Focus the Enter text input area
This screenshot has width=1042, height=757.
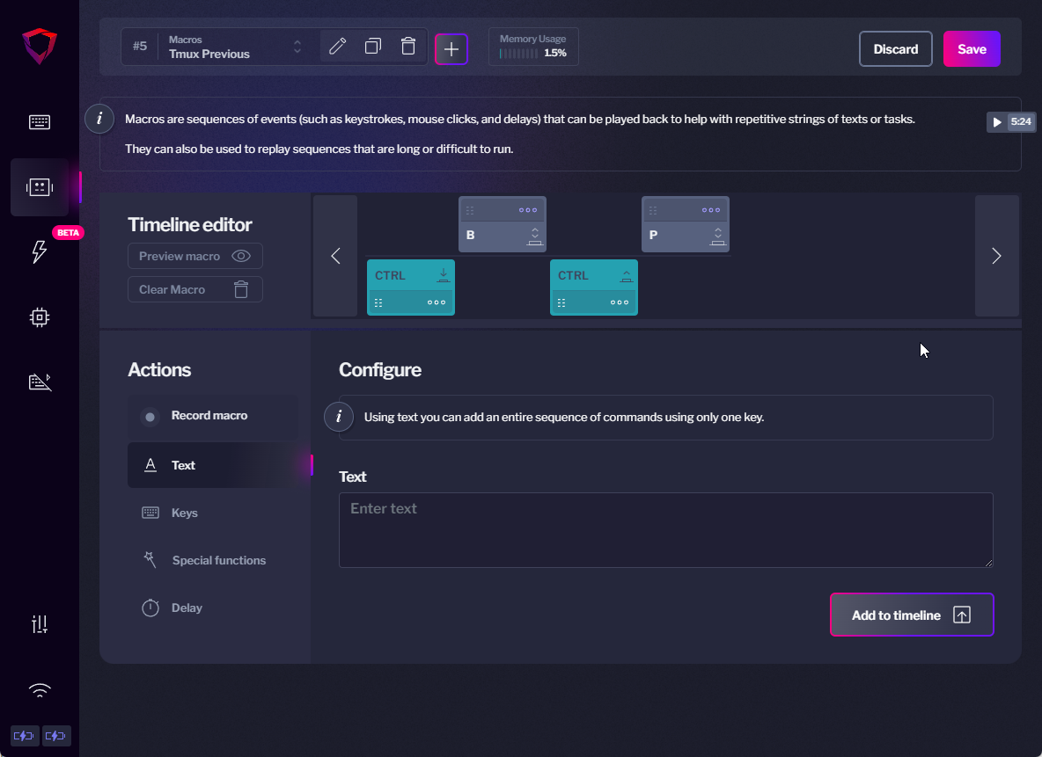click(666, 530)
